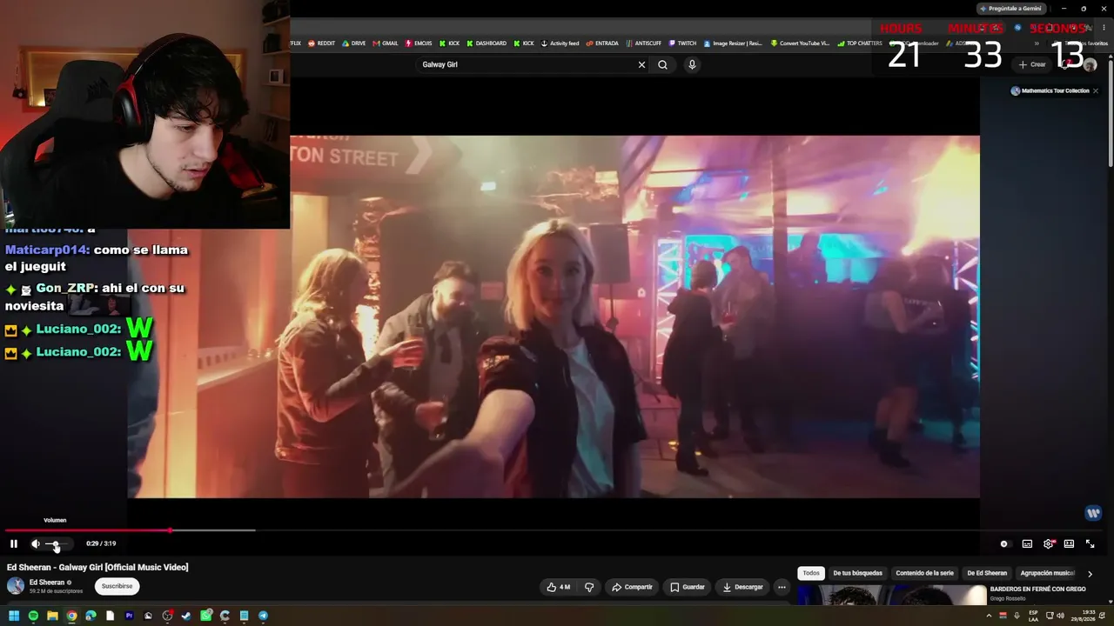Open the GMAIL bookmark

(386, 43)
